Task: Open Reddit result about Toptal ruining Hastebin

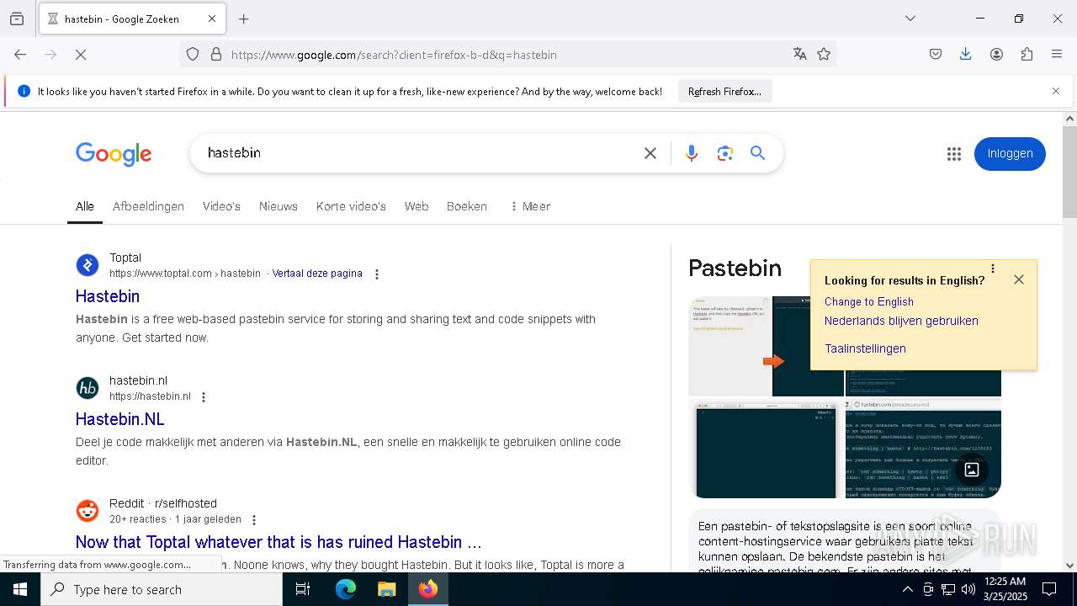Action: pos(279,542)
